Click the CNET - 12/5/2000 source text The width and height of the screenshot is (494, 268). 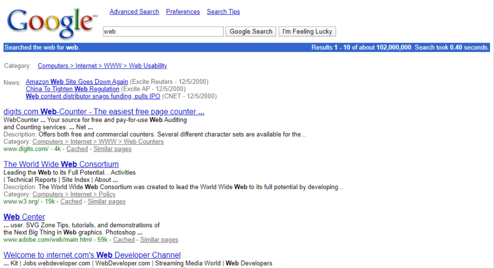189,96
